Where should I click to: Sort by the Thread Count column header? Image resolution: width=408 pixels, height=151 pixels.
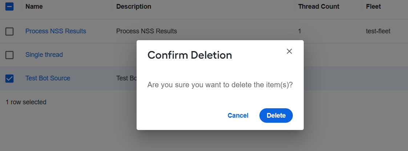click(319, 7)
